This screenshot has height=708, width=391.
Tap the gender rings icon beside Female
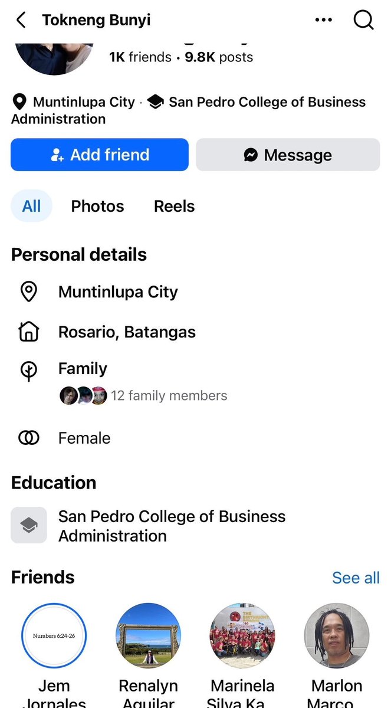pos(28,438)
